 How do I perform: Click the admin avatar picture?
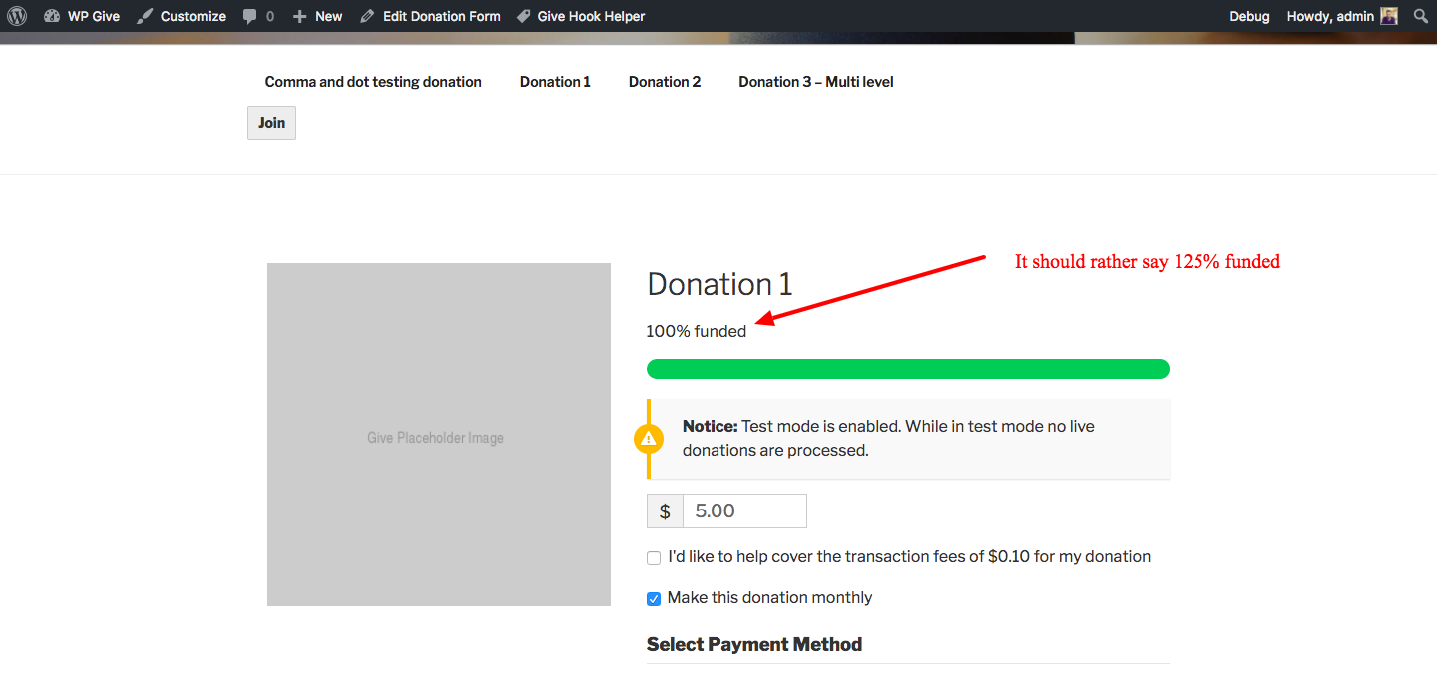pyautogui.click(x=1389, y=16)
